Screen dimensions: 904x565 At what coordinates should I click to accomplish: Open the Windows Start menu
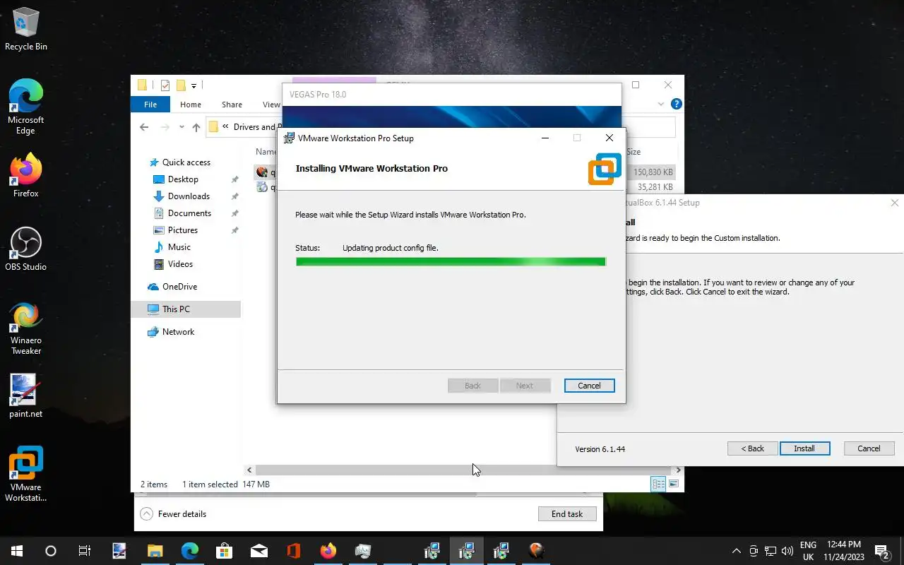[x=17, y=551]
